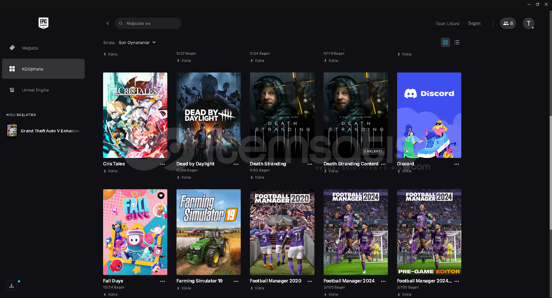
Task: Open options menu for Cris Tales
Action: point(163,164)
